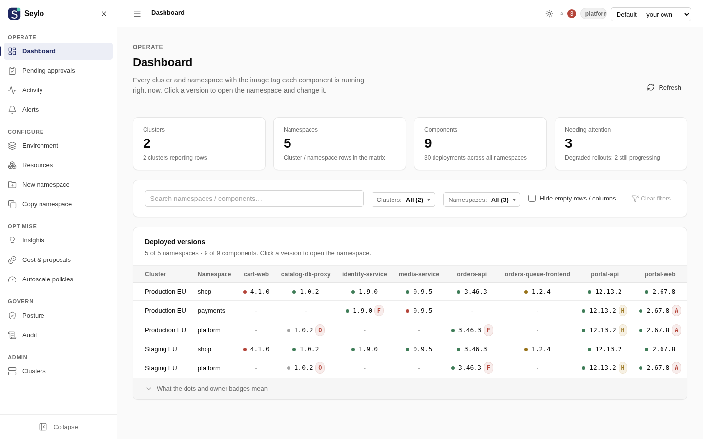Click the portal-api column header
Viewport: 703px width, 439px height.
[x=605, y=274]
